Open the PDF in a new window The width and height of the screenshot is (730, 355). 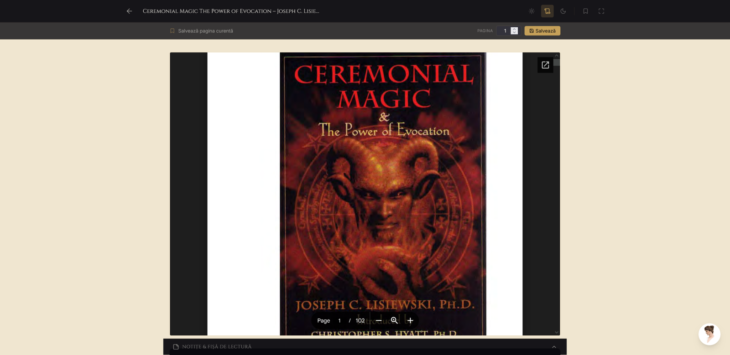(545, 65)
